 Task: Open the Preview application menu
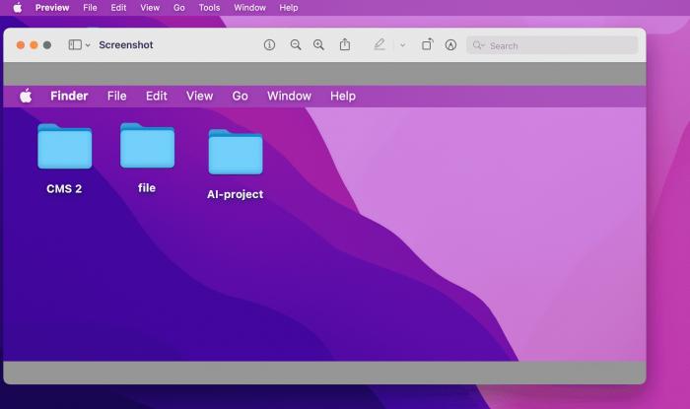coord(52,8)
